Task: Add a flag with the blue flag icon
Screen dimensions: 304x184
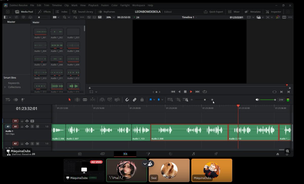Action: click(x=150, y=100)
